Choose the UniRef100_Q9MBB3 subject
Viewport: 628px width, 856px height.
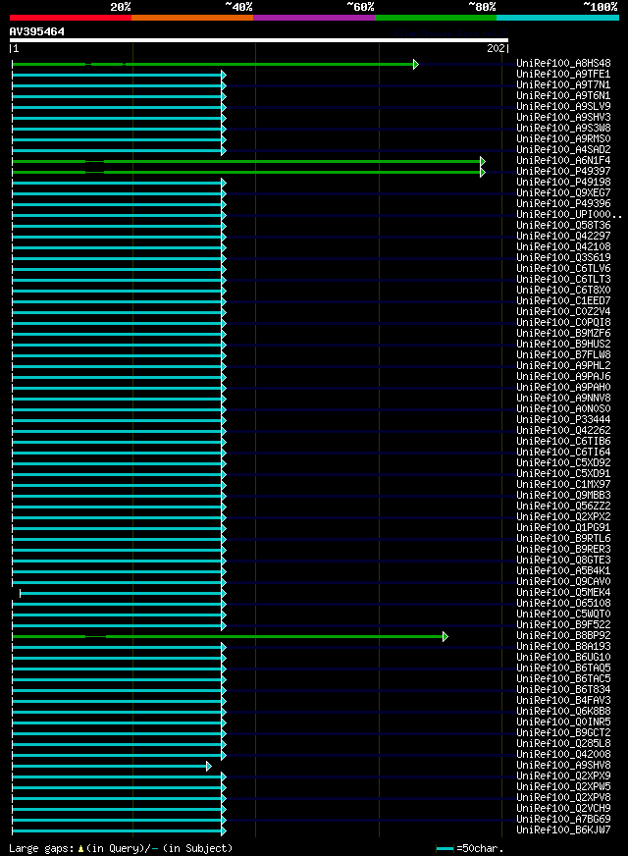tap(563, 496)
